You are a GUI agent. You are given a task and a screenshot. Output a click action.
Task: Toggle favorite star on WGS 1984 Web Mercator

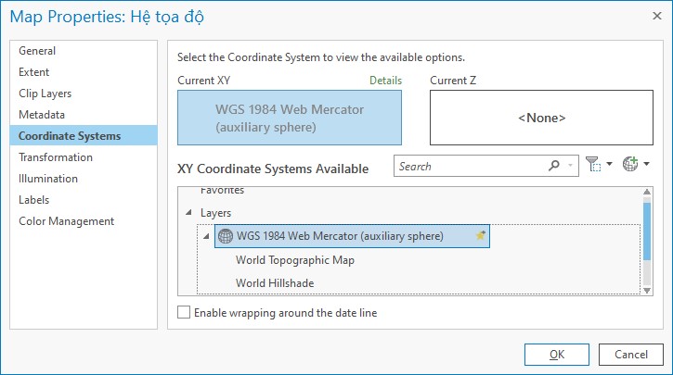point(480,235)
